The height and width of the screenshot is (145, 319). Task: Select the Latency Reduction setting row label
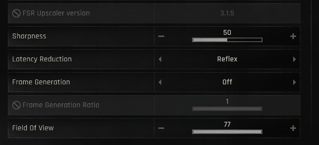point(42,59)
